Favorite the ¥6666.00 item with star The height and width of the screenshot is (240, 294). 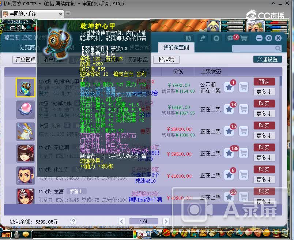(x=229, y=109)
